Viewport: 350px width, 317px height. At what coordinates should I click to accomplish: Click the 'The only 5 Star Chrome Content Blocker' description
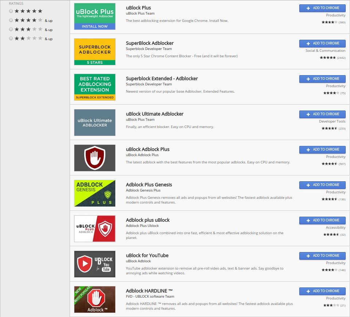[x=182, y=56]
